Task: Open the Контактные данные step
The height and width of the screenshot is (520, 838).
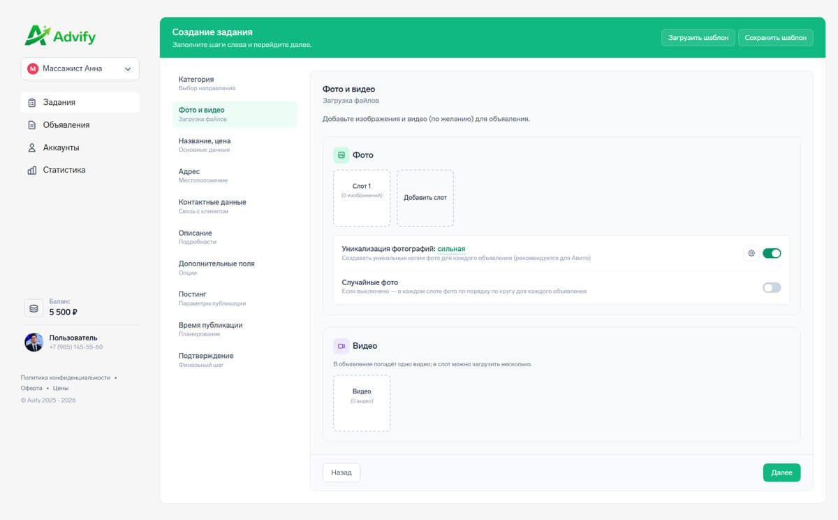Action: point(235,206)
